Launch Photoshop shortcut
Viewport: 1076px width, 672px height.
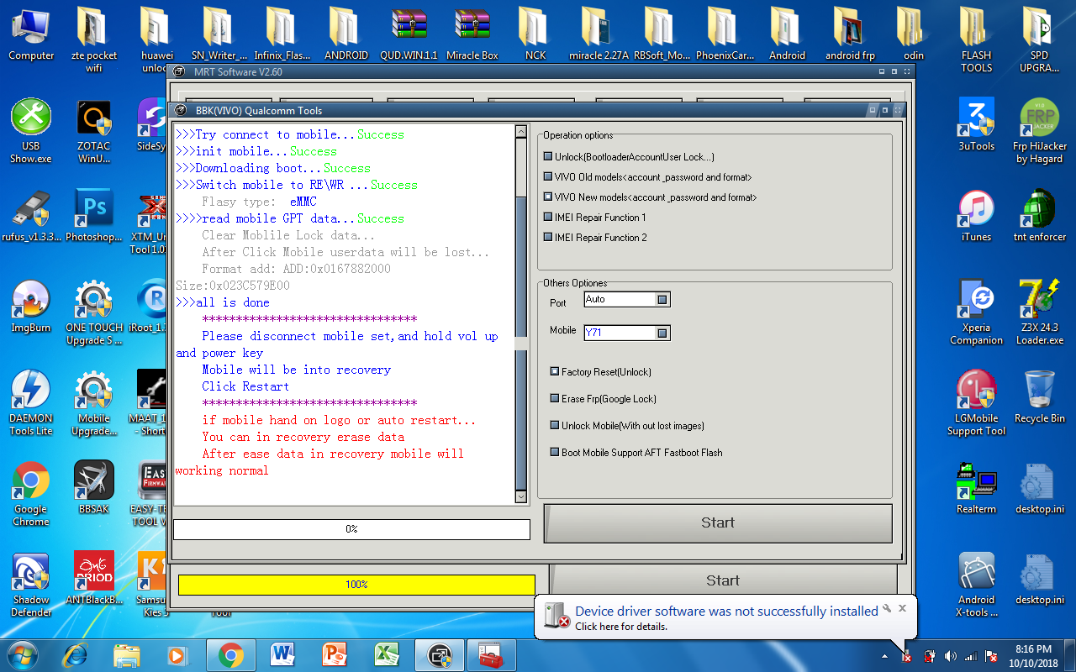click(94, 215)
